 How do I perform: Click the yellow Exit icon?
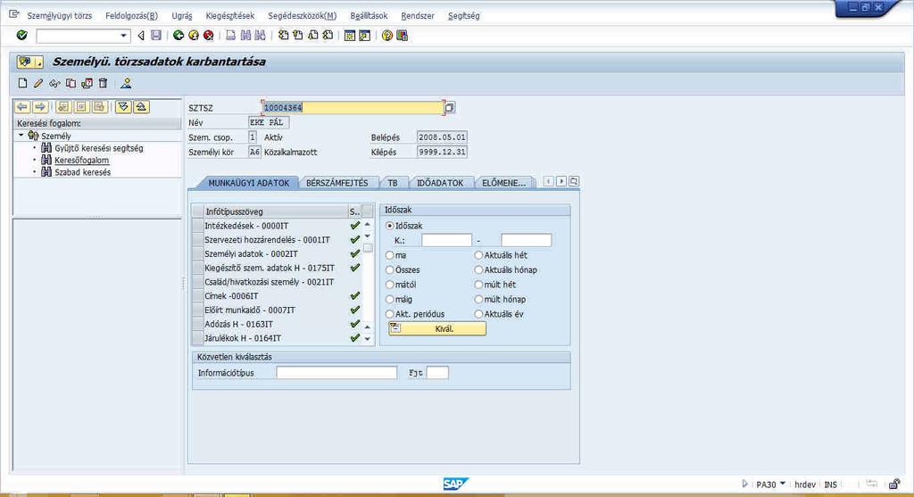click(194, 36)
